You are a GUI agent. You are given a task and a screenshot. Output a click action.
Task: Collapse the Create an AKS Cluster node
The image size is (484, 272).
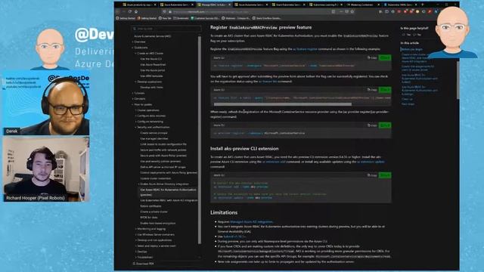tap(135, 53)
